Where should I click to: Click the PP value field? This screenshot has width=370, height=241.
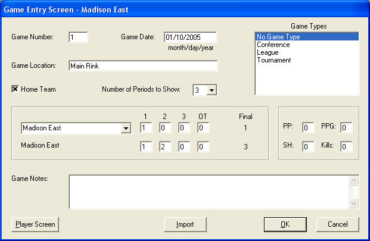307,127
